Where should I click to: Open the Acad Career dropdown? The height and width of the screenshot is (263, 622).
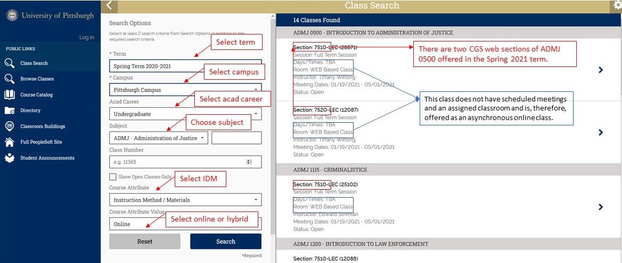tap(185, 114)
